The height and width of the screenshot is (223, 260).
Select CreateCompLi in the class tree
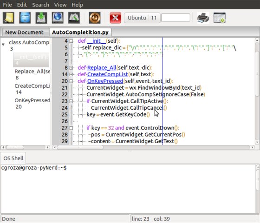(32, 89)
